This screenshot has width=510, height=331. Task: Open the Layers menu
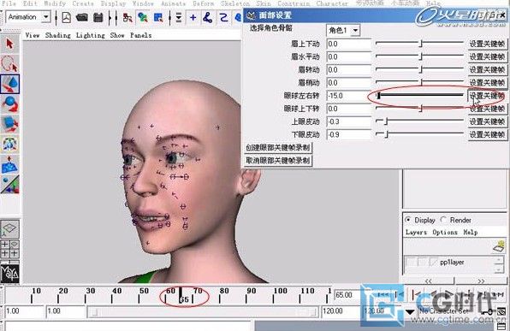[416, 232]
